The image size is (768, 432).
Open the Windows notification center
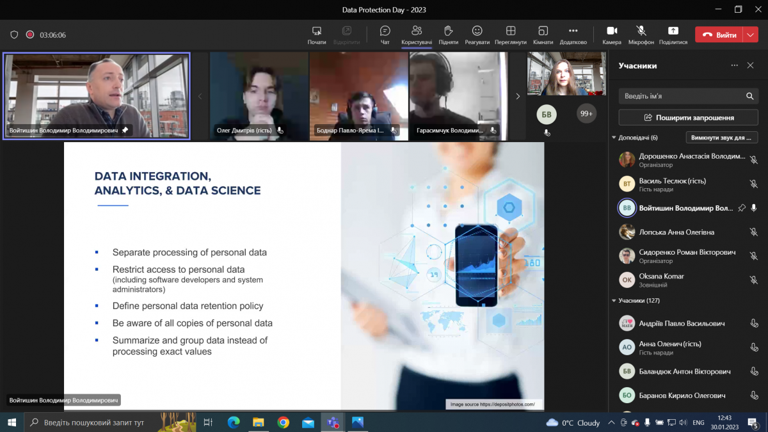click(x=754, y=422)
